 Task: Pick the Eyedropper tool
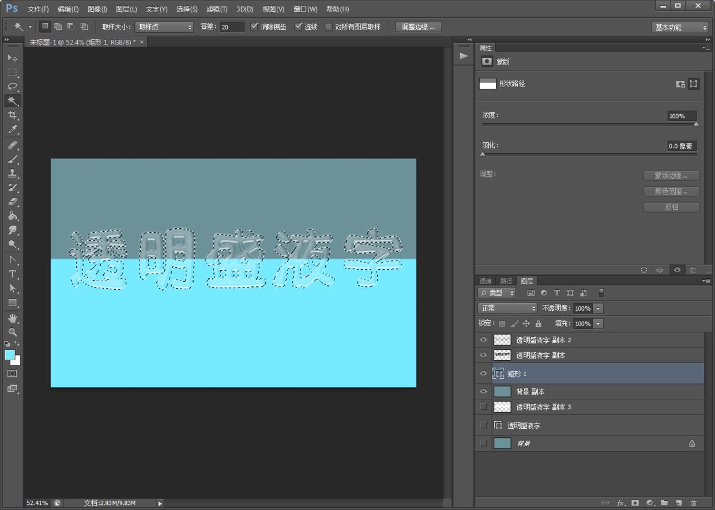pyautogui.click(x=12, y=130)
